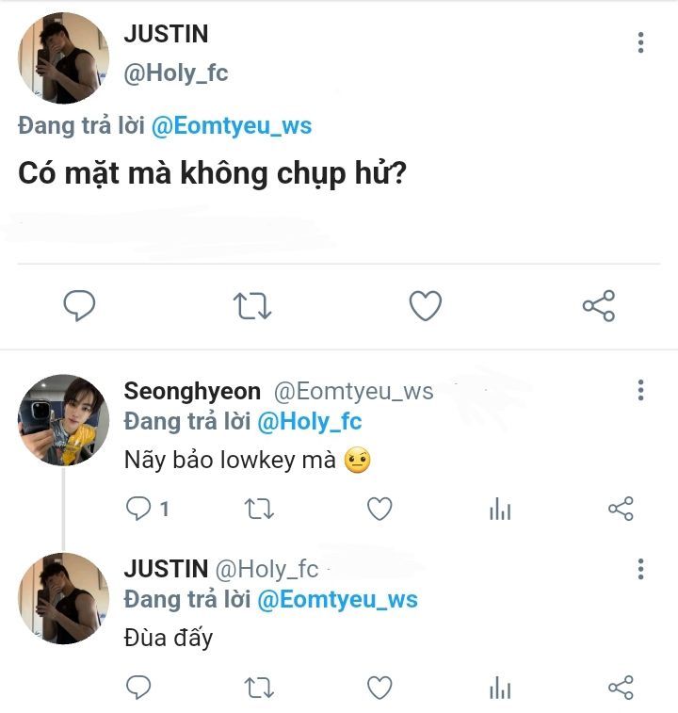Share JUSTIN's main tweet
Viewport: 678px width, 713px height.
[x=599, y=305]
